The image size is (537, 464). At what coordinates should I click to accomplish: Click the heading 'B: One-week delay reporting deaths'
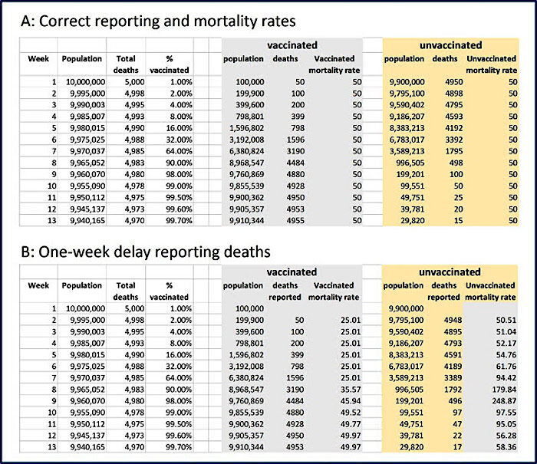click(x=146, y=252)
